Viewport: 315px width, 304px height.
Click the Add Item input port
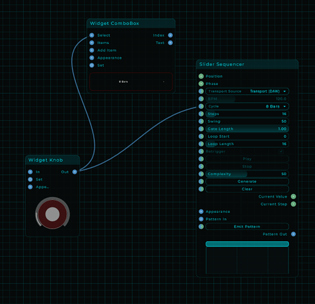(x=92, y=50)
